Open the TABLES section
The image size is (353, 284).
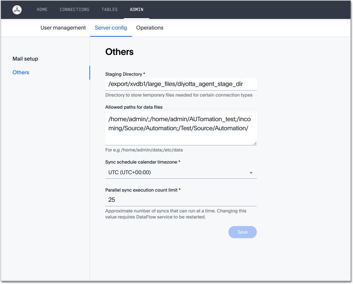[x=109, y=9]
